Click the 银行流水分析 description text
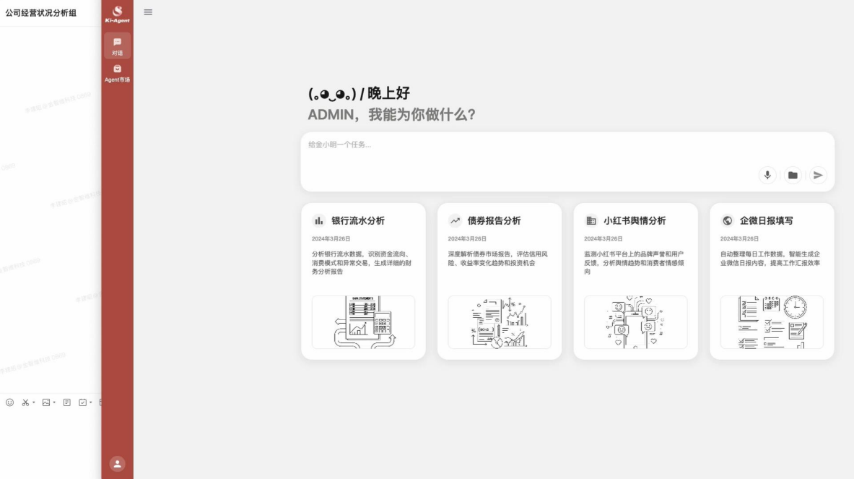 click(x=362, y=263)
